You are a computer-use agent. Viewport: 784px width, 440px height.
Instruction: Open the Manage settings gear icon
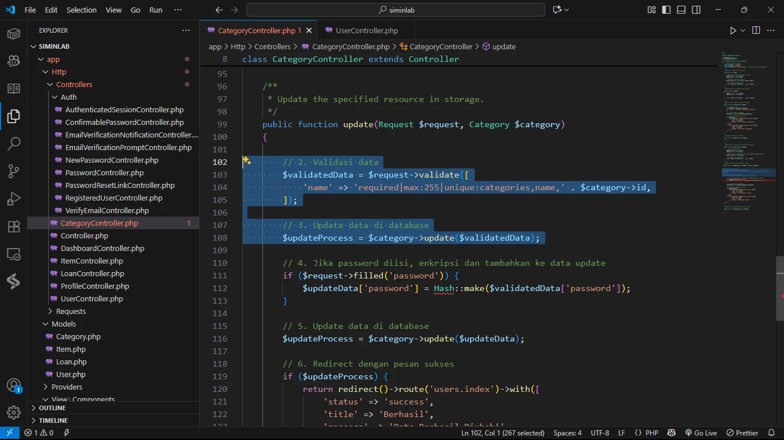tap(14, 412)
